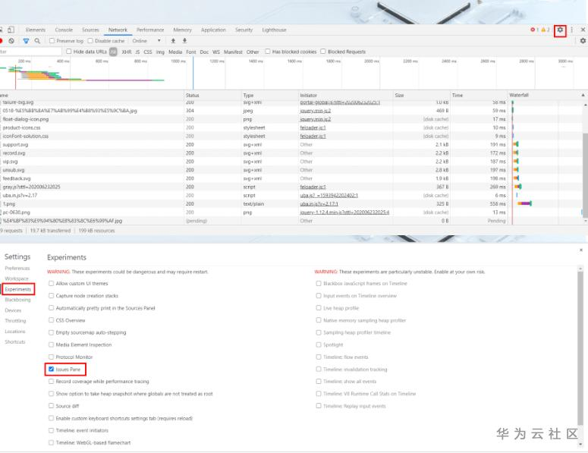Viewport: 588px width, 453px height.
Task: Enable Disable cache checkbox
Action: [x=90, y=41]
